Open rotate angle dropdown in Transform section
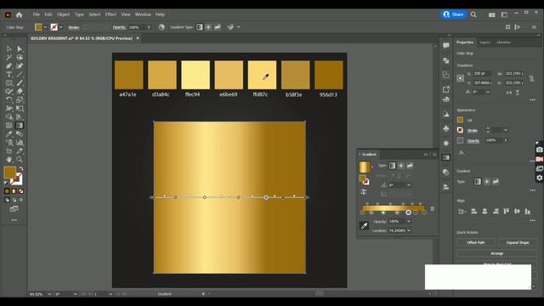Viewport: 544px width, 306px height. point(488,93)
